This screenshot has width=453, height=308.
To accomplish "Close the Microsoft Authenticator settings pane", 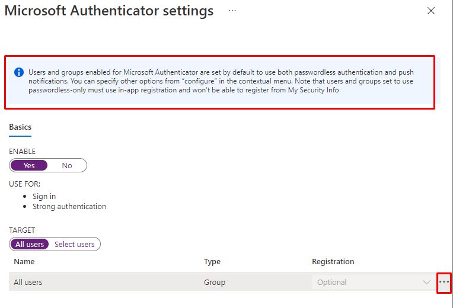I will tap(431, 11).
